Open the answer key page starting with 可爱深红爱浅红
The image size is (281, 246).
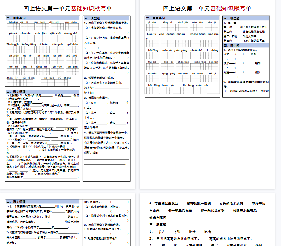point(207,220)
